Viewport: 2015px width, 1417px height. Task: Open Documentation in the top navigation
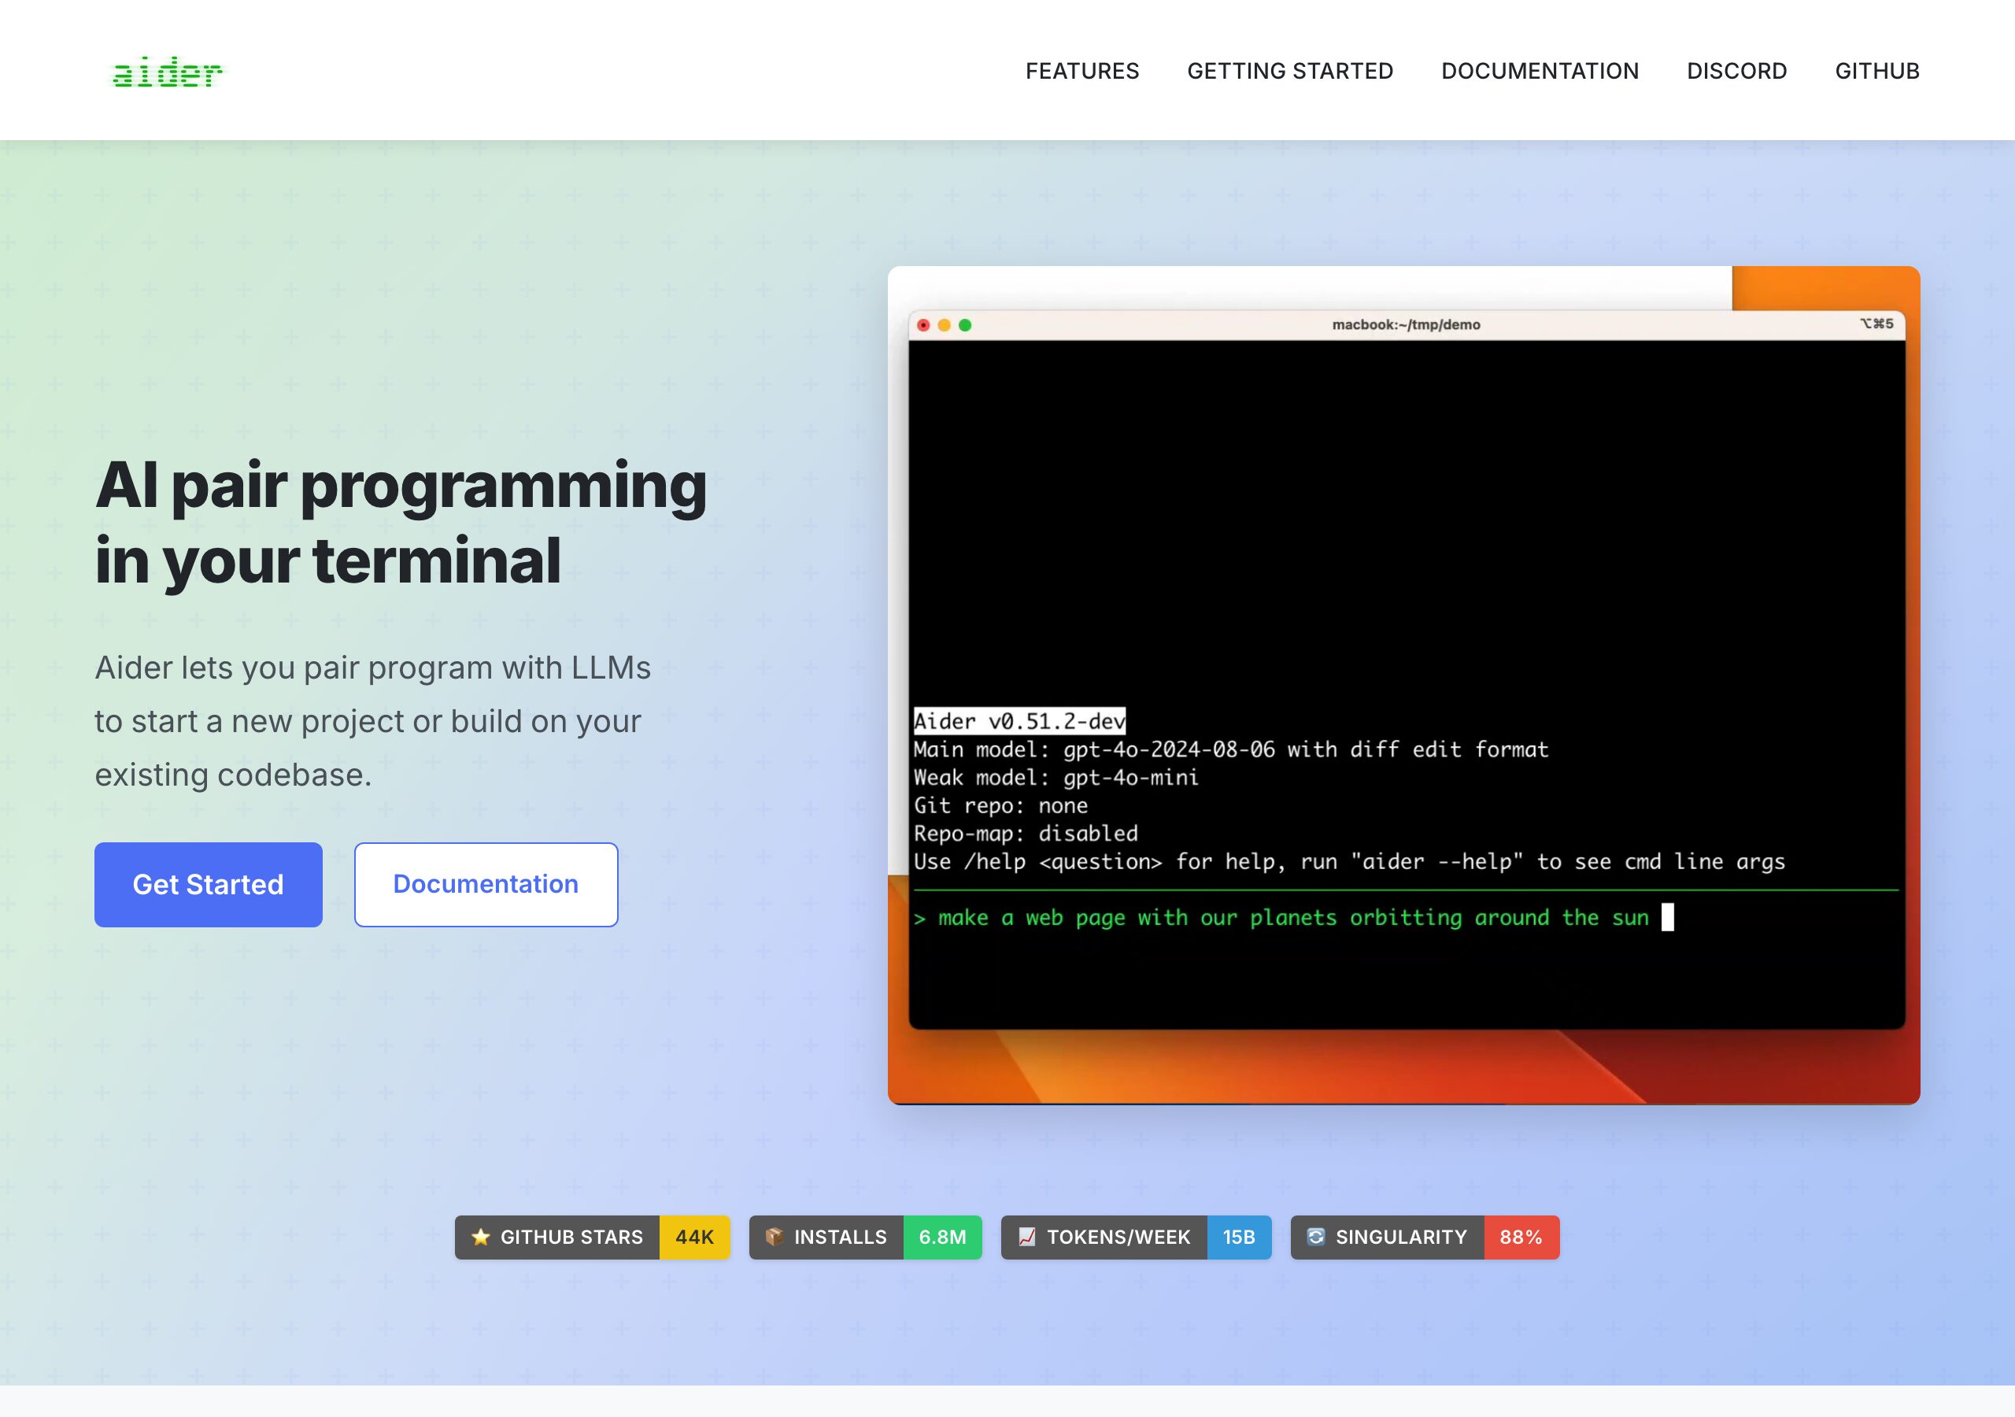click(x=1540, y=71)
